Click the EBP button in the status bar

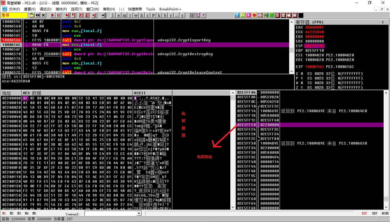tap(374, 213)
